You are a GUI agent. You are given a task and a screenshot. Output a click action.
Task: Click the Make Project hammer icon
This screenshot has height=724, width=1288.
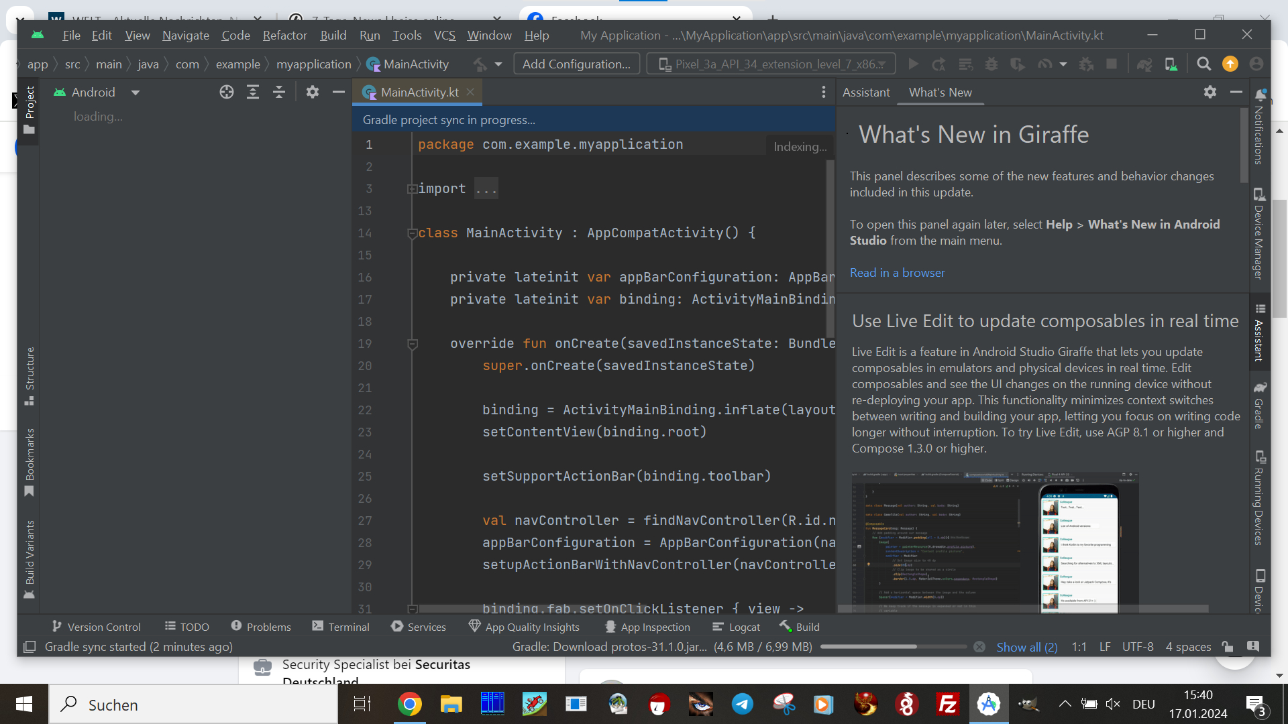coord(480,64)
